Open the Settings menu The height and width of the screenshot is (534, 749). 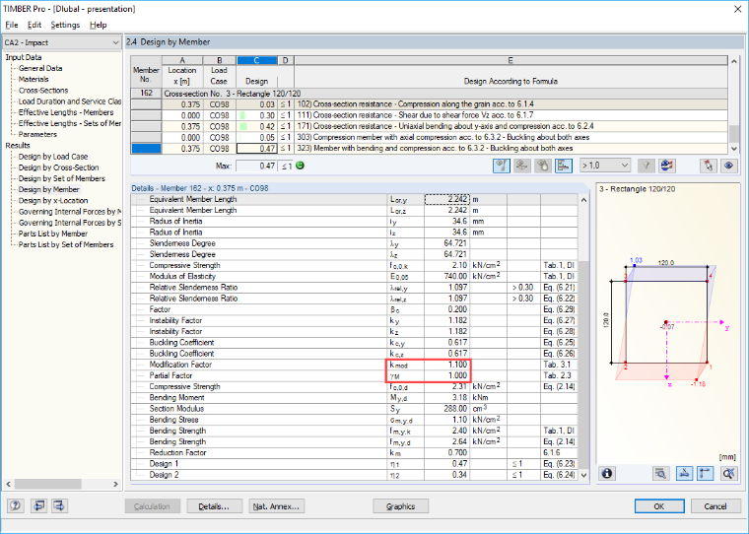[x=65, y=25]
